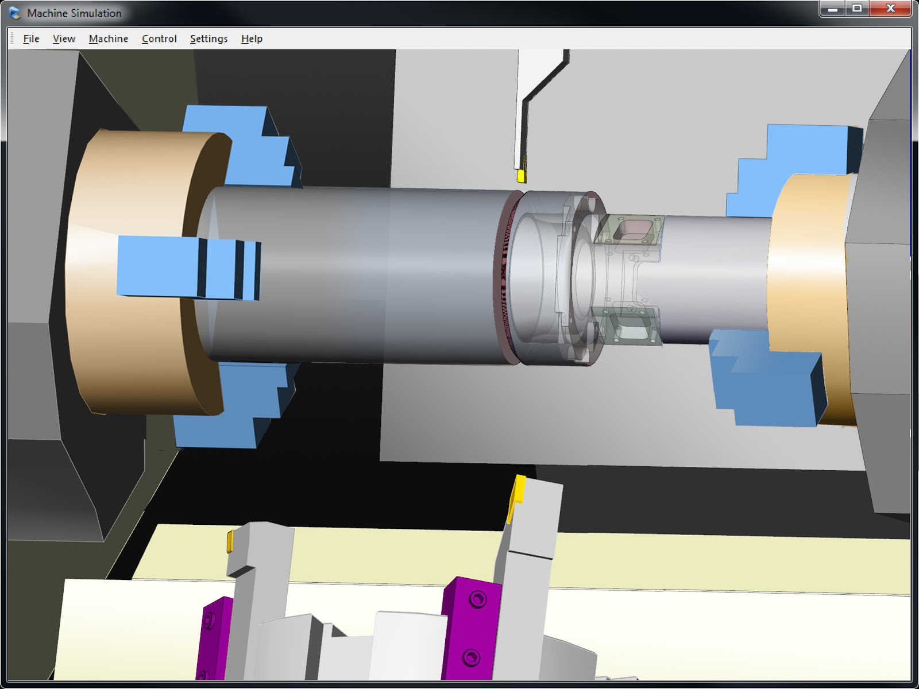Image resolution: width=919 pixels, height=689 pixels.
Task: Open the File menu
Action: coord(30,38)
